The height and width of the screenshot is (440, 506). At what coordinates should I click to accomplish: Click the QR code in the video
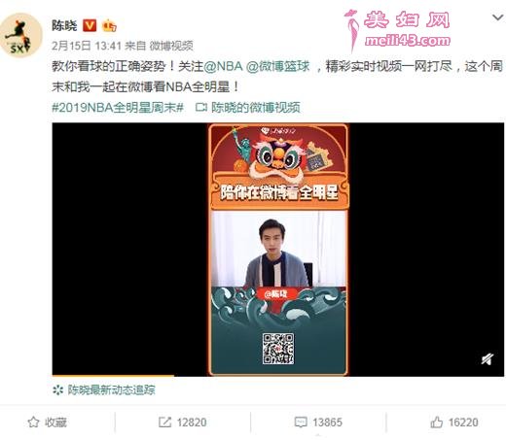(278, 349)
